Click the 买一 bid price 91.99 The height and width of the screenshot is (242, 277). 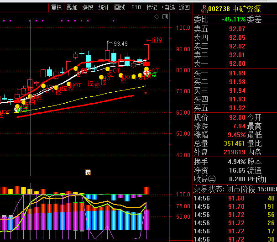coord(237,73)
